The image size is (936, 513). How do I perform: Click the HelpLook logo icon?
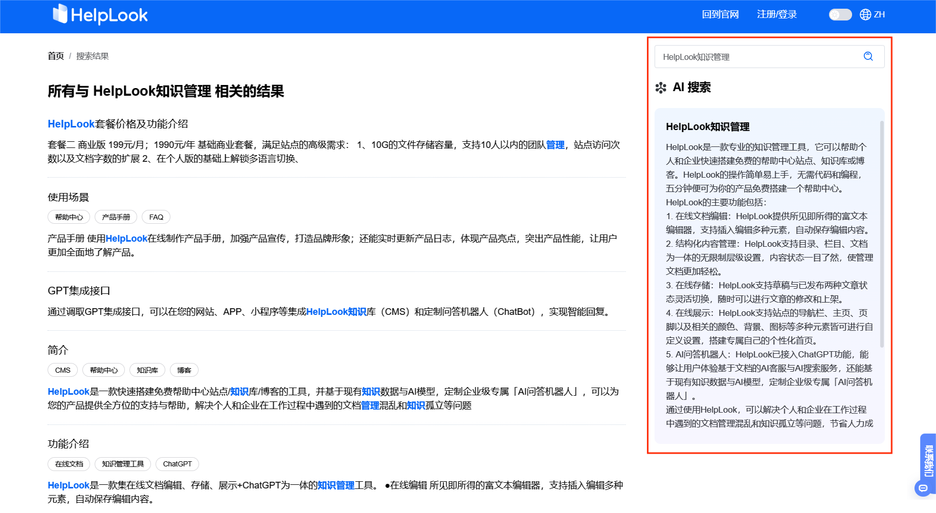(x=59, y=14)
